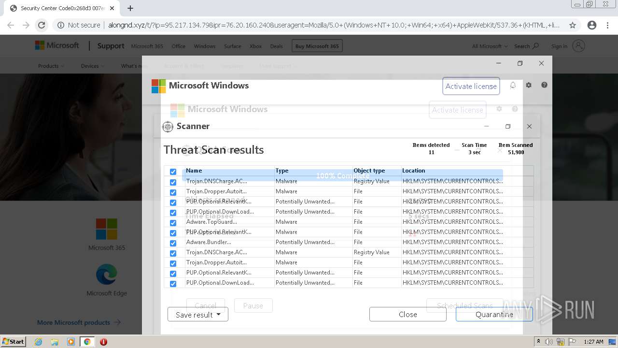This screenshot has height=348, width=618.
Task: Click the Chrome taskbar icon
Action: click(87, 342)
